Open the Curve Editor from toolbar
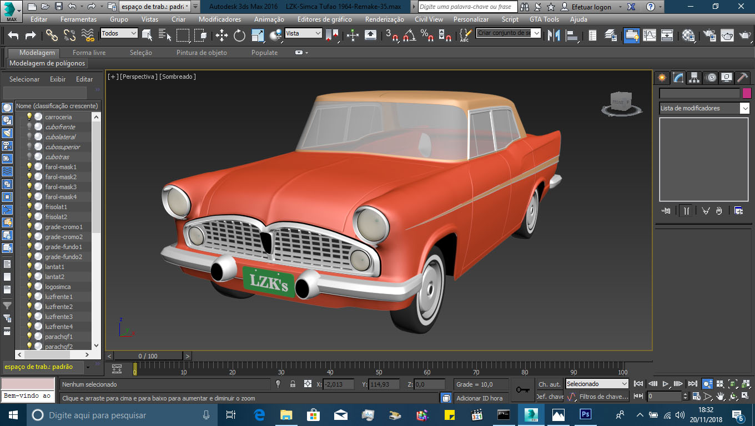755x426 pixels. (x=649, y=35)
